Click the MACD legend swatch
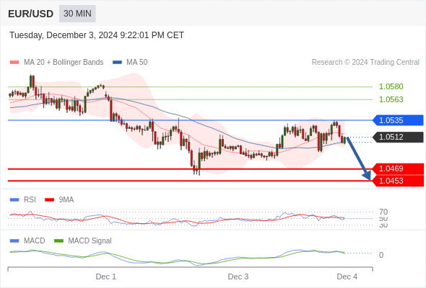Image resolution: width=426 pixels, height=288 pixels. pyautogui.click(x=14, y=241)
